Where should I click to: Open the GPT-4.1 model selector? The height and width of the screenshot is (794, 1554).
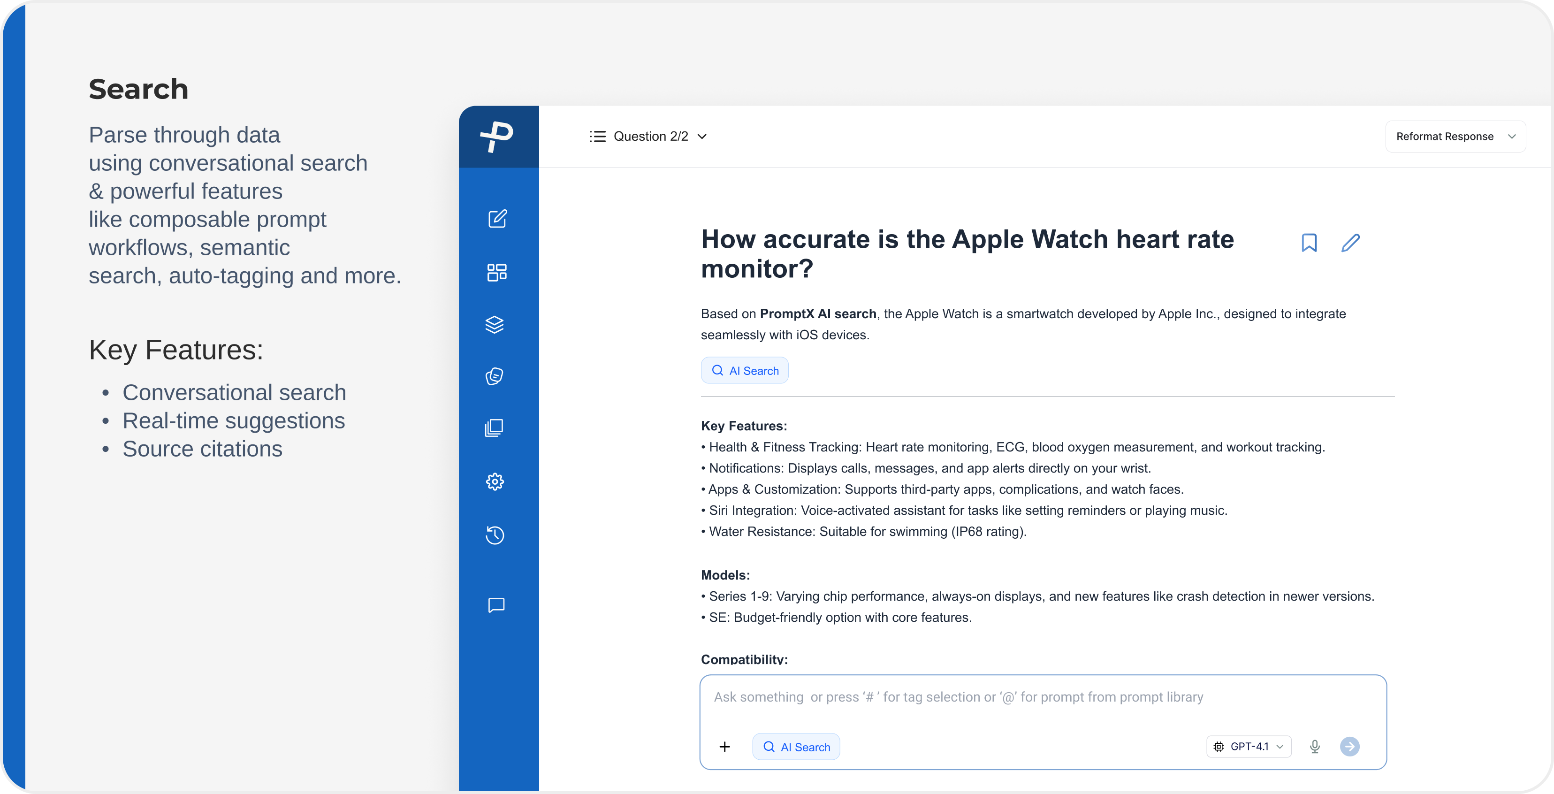tap(1248, 746)
